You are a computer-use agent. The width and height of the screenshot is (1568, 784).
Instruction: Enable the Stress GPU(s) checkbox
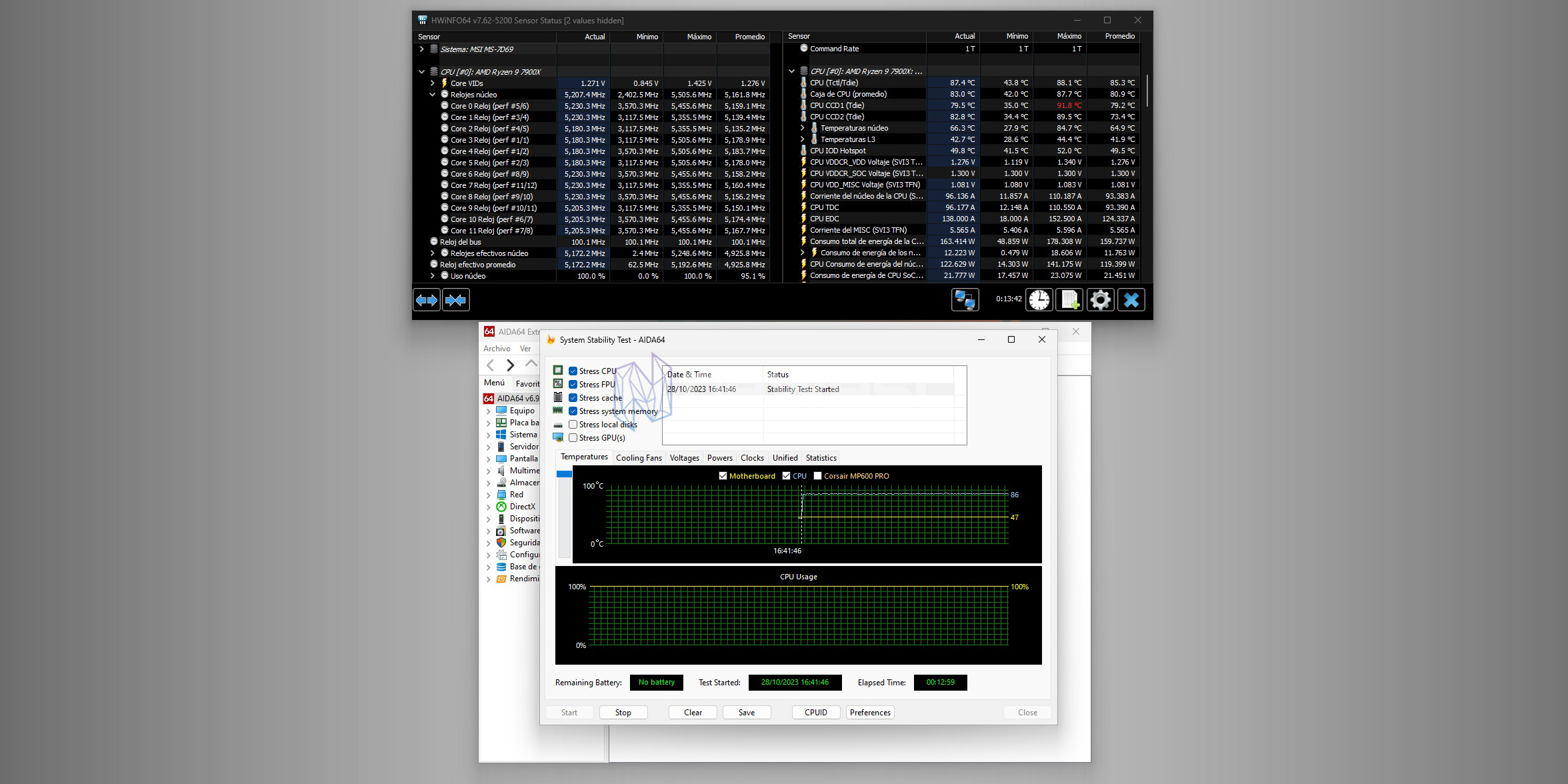point(573,438)
